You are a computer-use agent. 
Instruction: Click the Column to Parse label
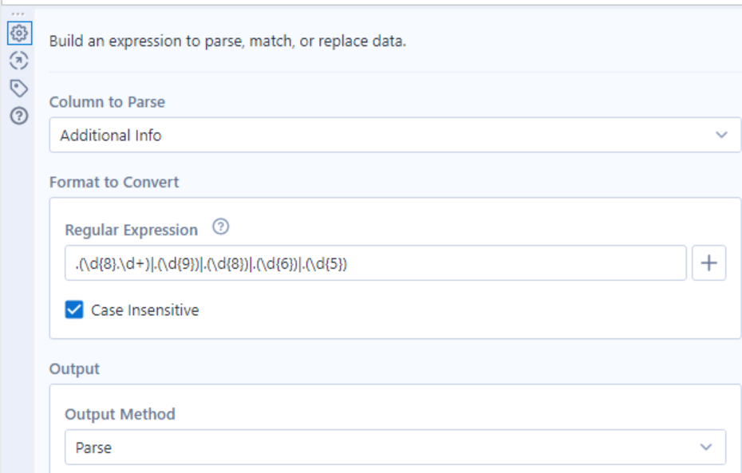(107, 102)
